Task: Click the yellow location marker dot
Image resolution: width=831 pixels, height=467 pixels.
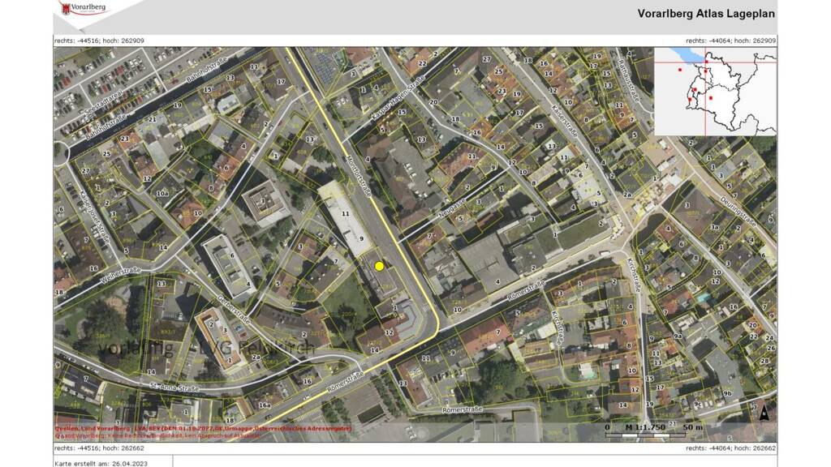Action: click(x=379, y=266)
